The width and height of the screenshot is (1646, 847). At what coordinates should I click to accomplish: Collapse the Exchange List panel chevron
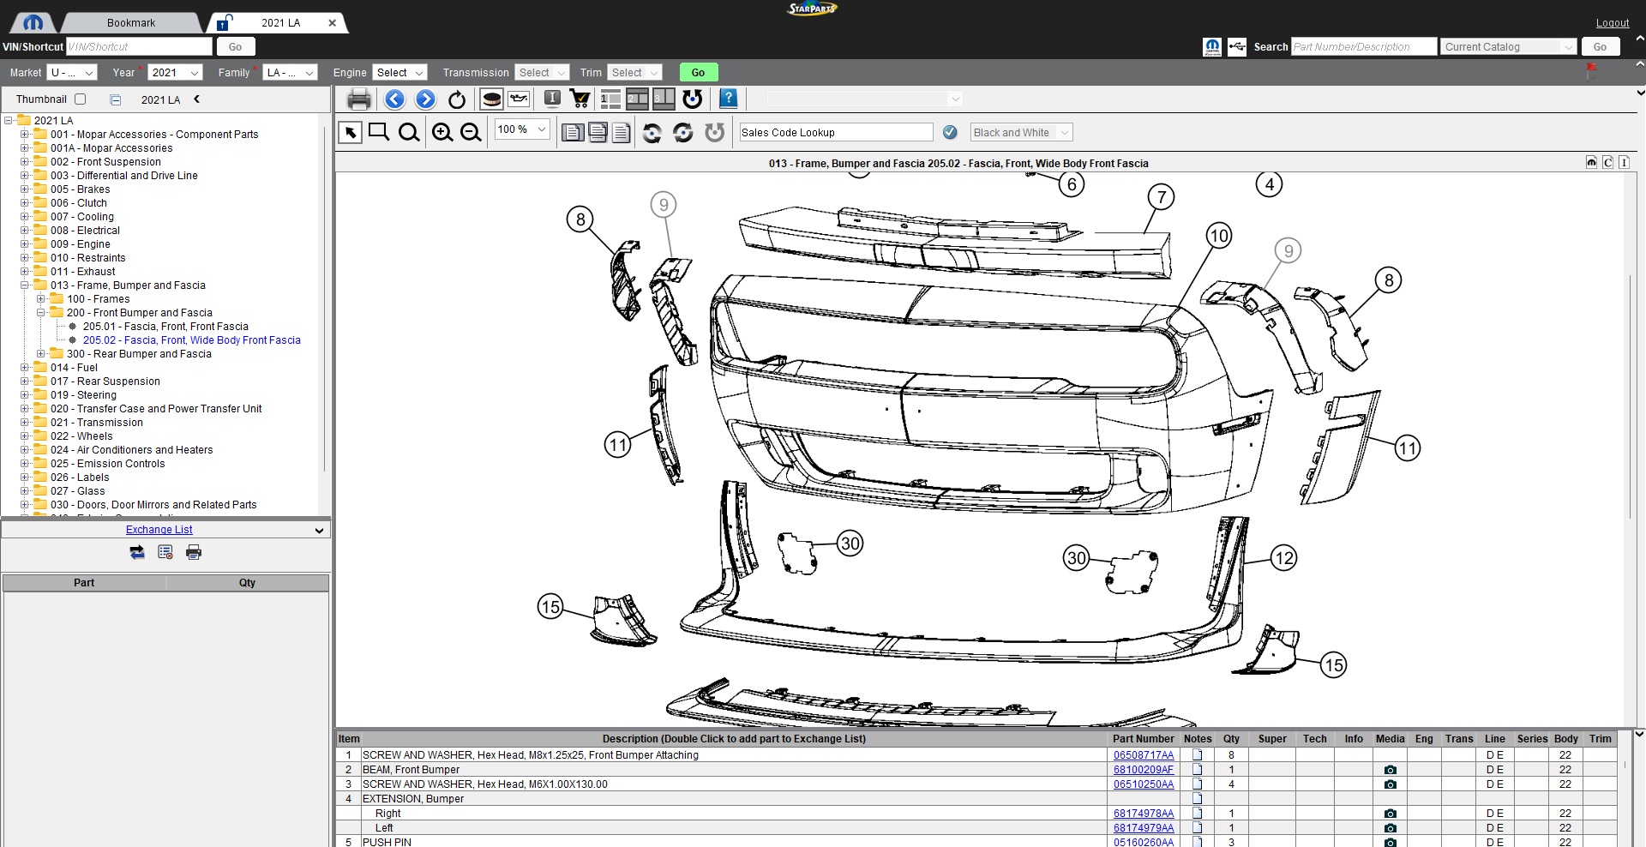[319, 531]
